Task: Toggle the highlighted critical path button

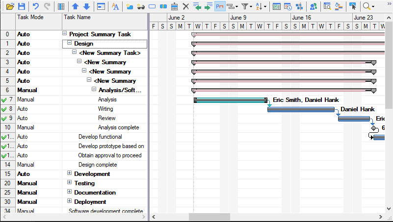Action: (219, 6)
